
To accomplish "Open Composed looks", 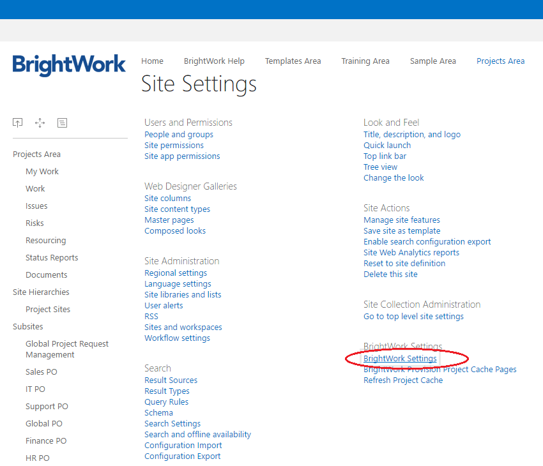I will tap(175, 230).
